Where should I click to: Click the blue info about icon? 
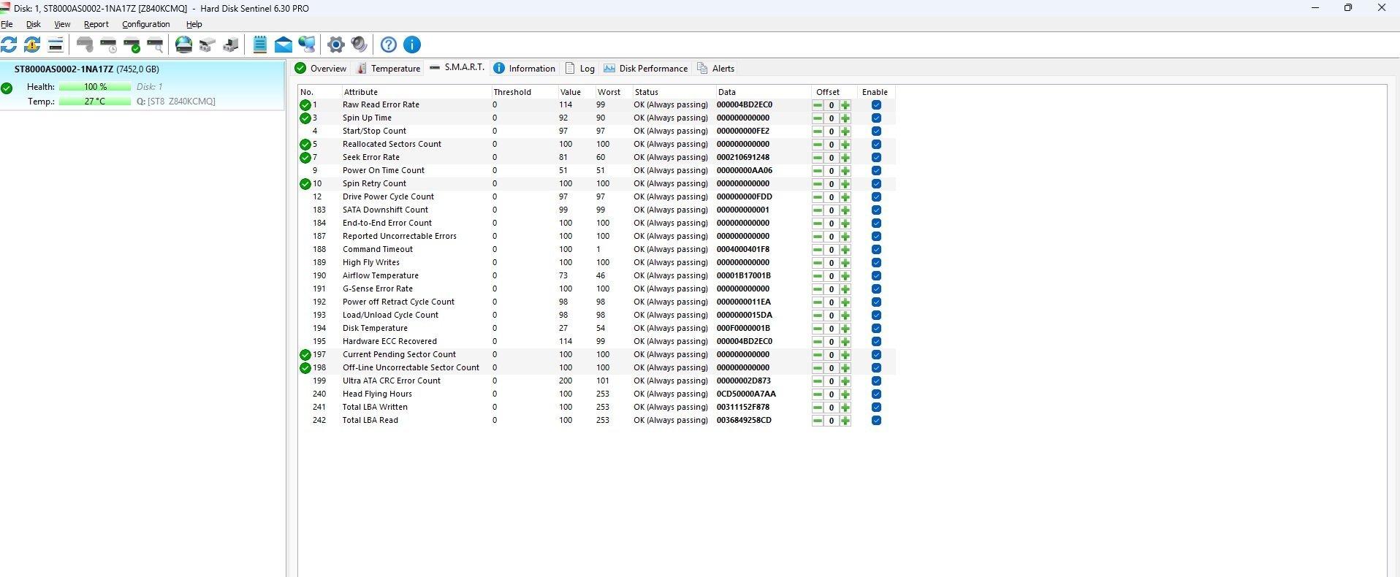point(412,45)
